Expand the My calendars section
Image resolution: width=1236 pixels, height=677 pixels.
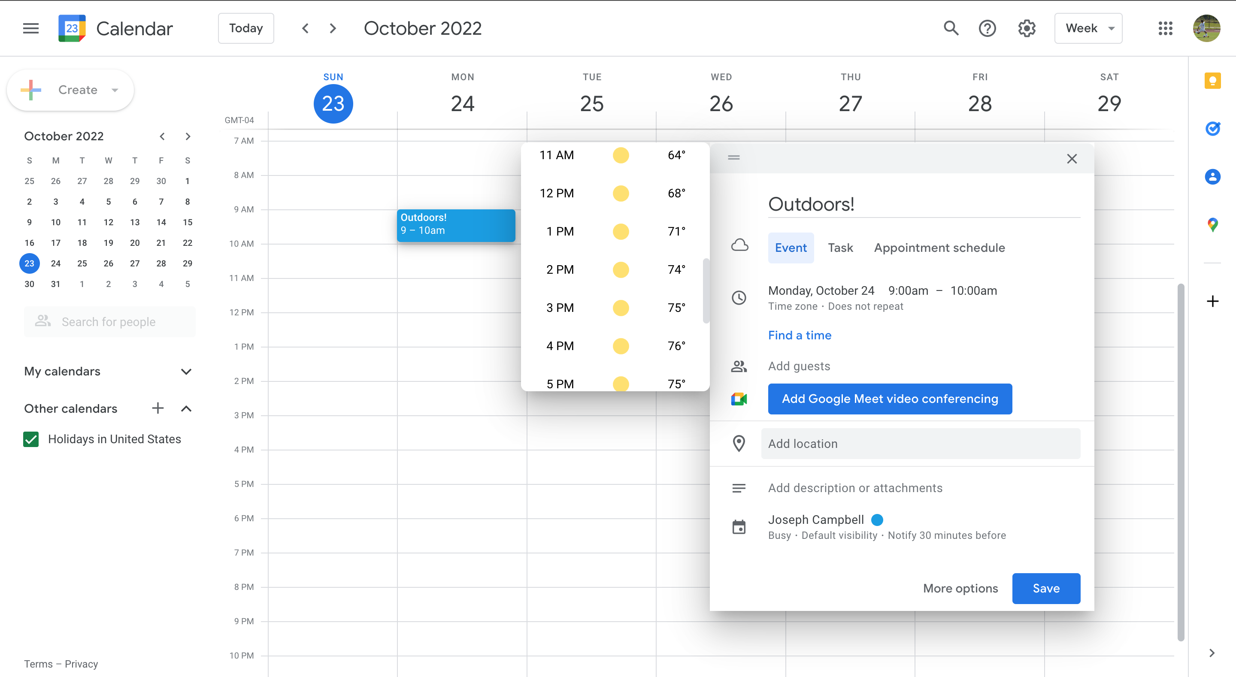[x=186, y=372]
